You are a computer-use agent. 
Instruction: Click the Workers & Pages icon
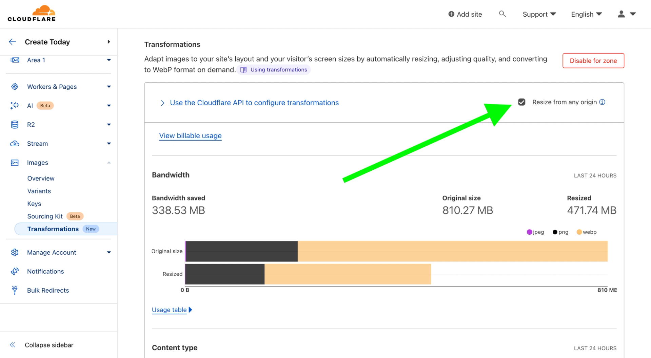click(15, 87)
